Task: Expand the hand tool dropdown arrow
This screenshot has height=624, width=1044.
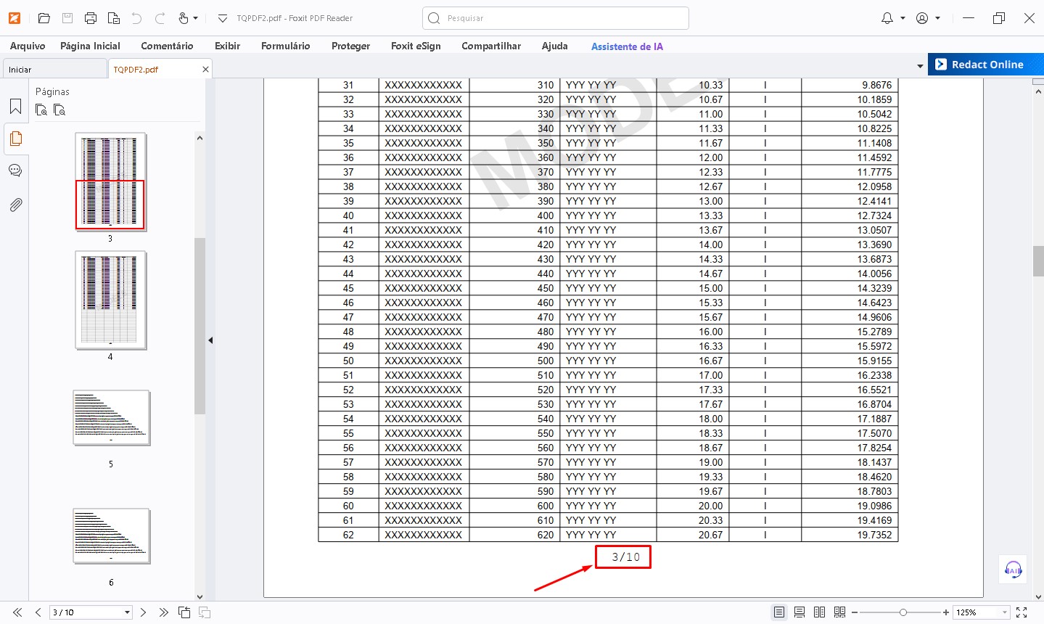Action: 196,18
